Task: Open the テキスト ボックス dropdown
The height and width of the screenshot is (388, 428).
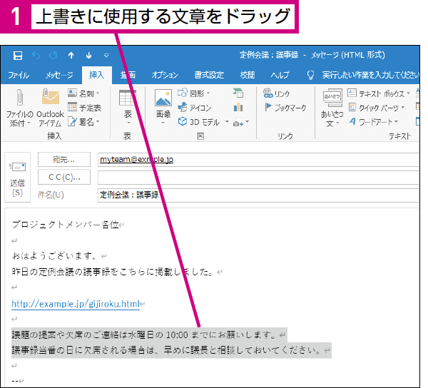Action: click(379, 93)
